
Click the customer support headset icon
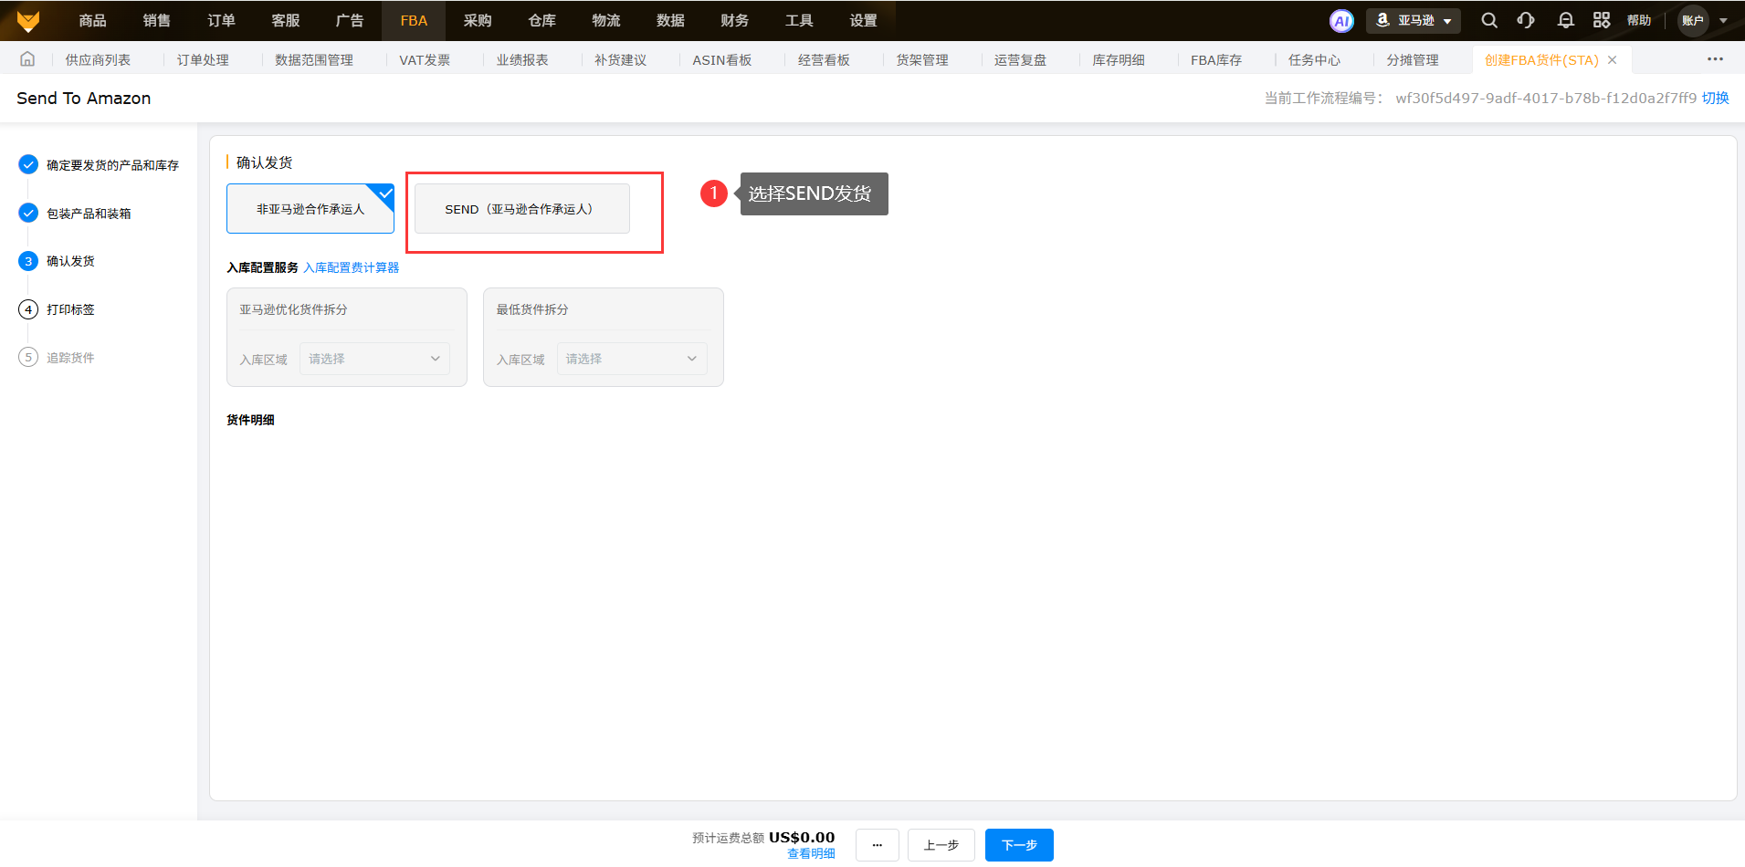pyautogui.click(x=1526, y=20)
